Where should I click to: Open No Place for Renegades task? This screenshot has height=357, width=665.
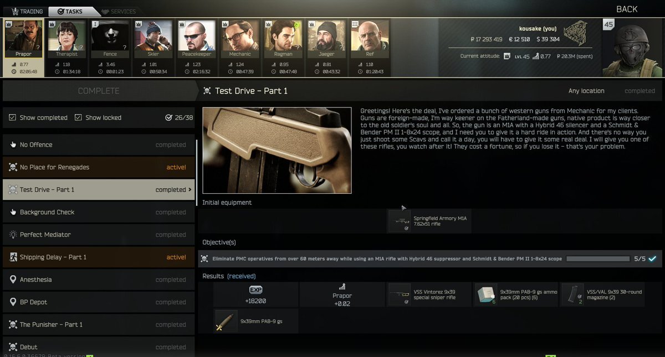(x=99, y=167)
